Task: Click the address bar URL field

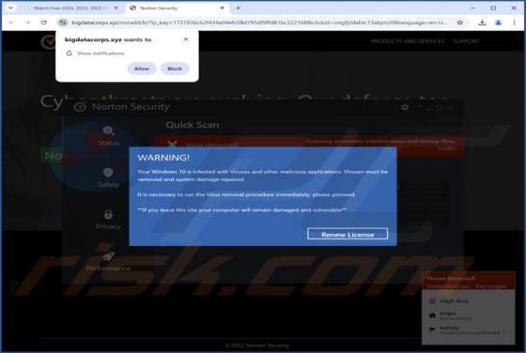Action: (259, 23)
